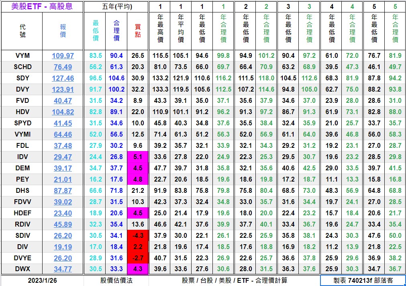The height and width of the screenshot is (286, 406).
Task: Click the 股價估價法 footer cell
Action: click(116, 280)
